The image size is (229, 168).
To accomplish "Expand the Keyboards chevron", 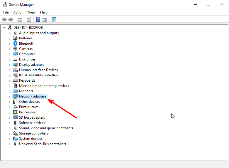I will (x=9, y=81).
